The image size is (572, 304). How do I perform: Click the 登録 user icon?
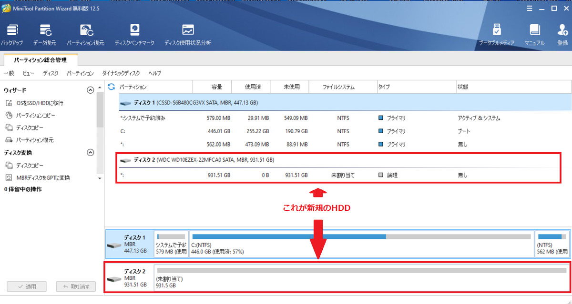562,35
